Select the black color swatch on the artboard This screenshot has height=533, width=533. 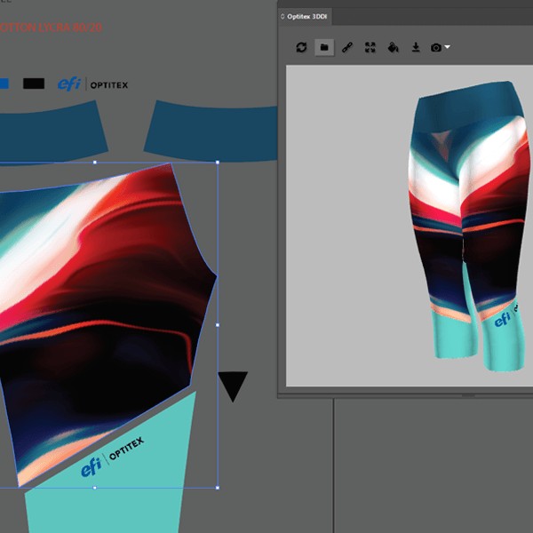34,84
